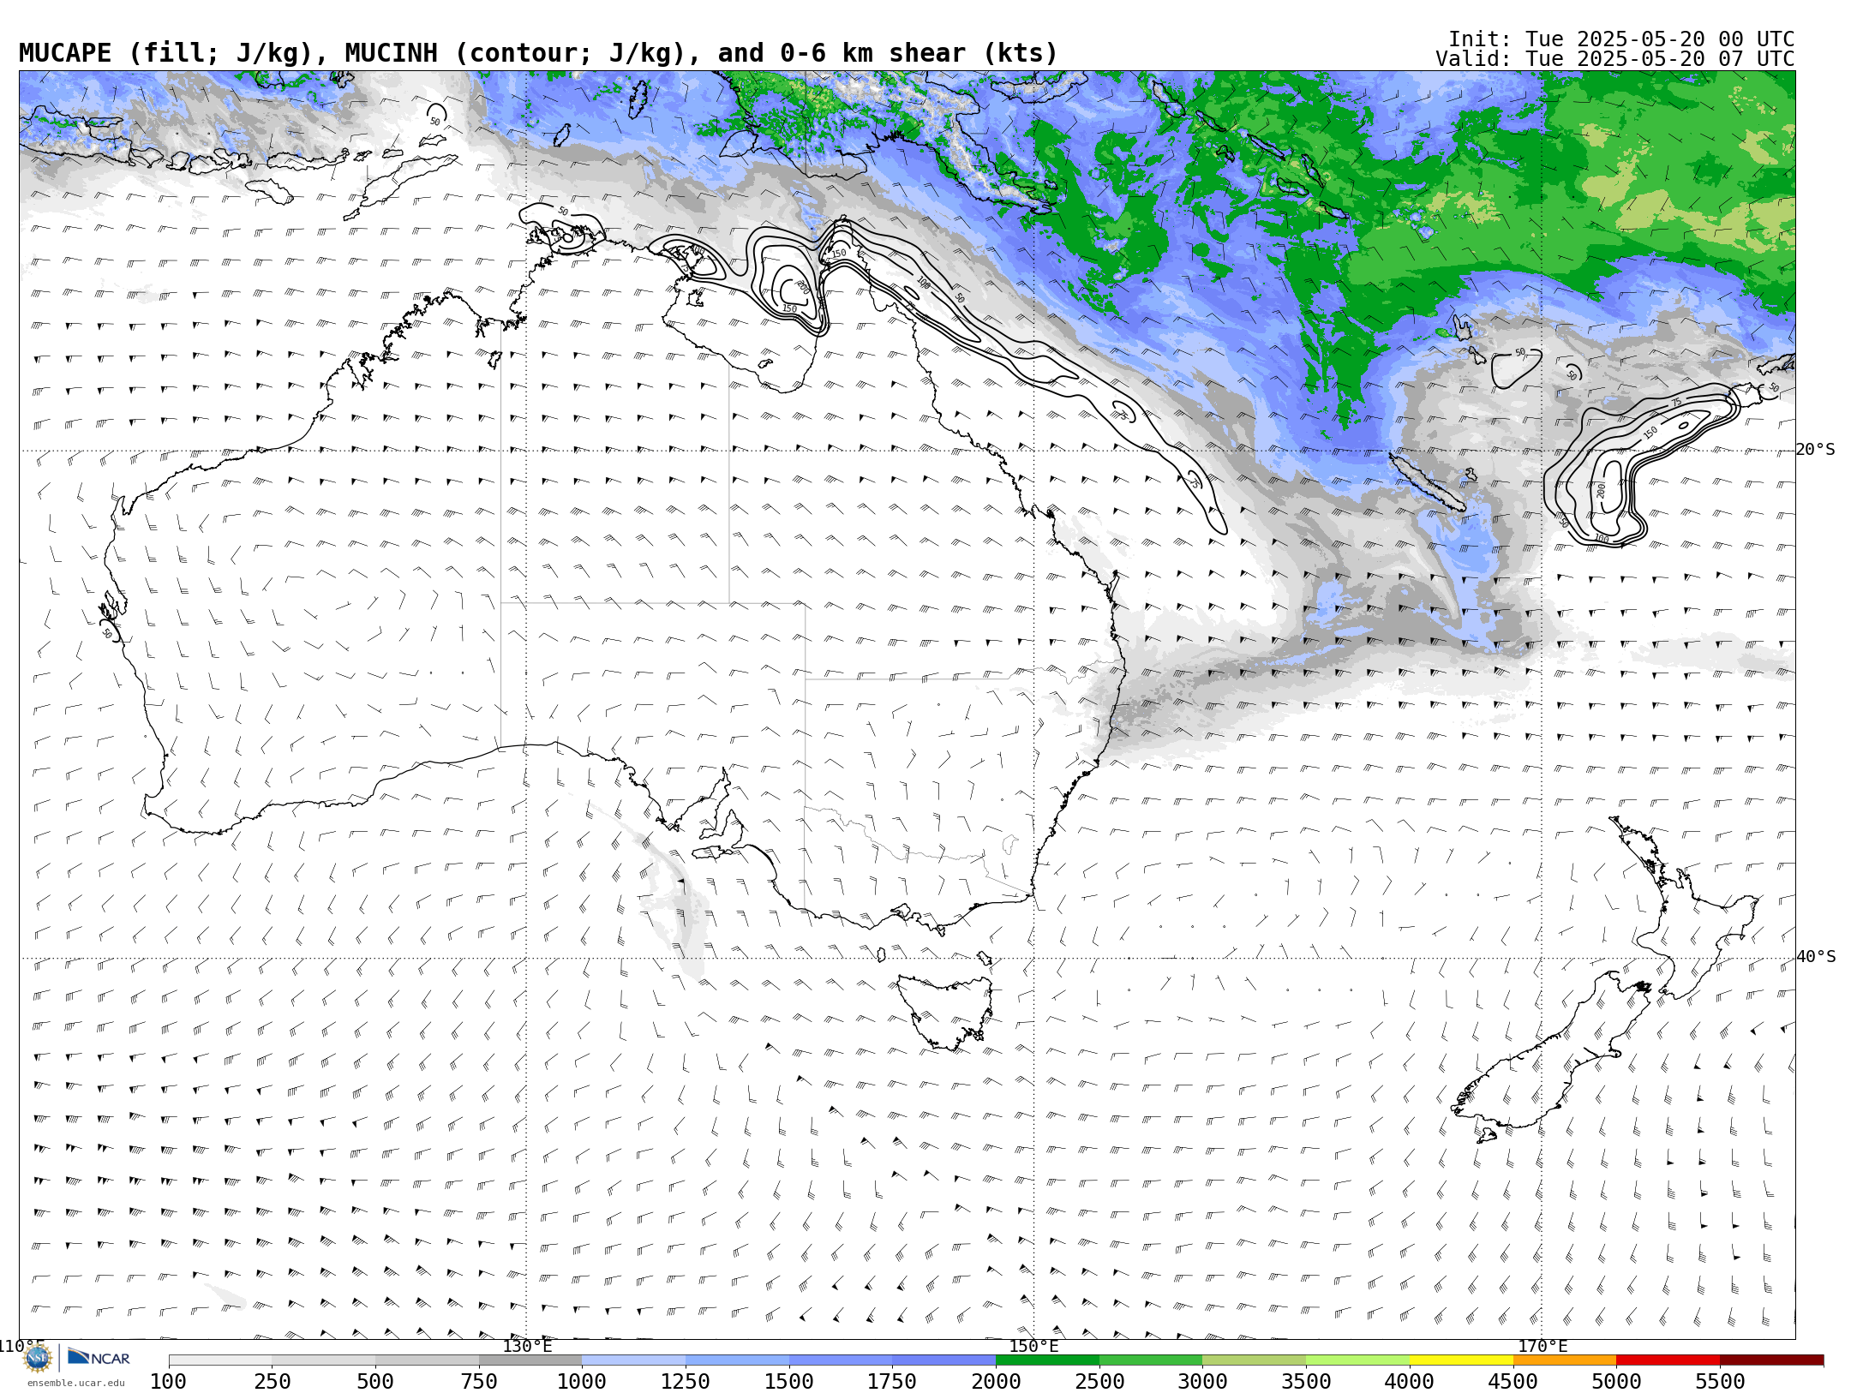The image size is (1851, 1393).
Task: Click the colorbar label 2000
Action: tap(996, 1382)
